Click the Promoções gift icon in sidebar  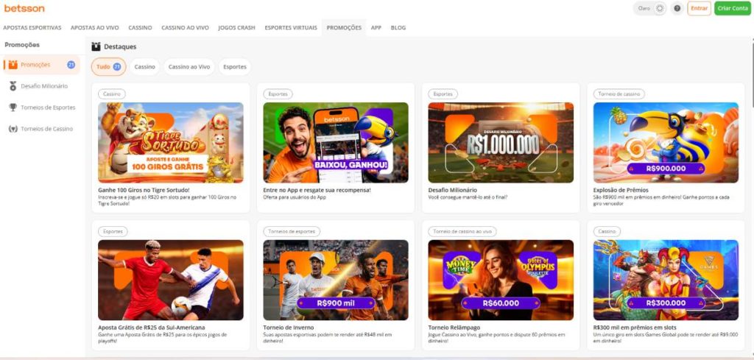coord(13,64)
